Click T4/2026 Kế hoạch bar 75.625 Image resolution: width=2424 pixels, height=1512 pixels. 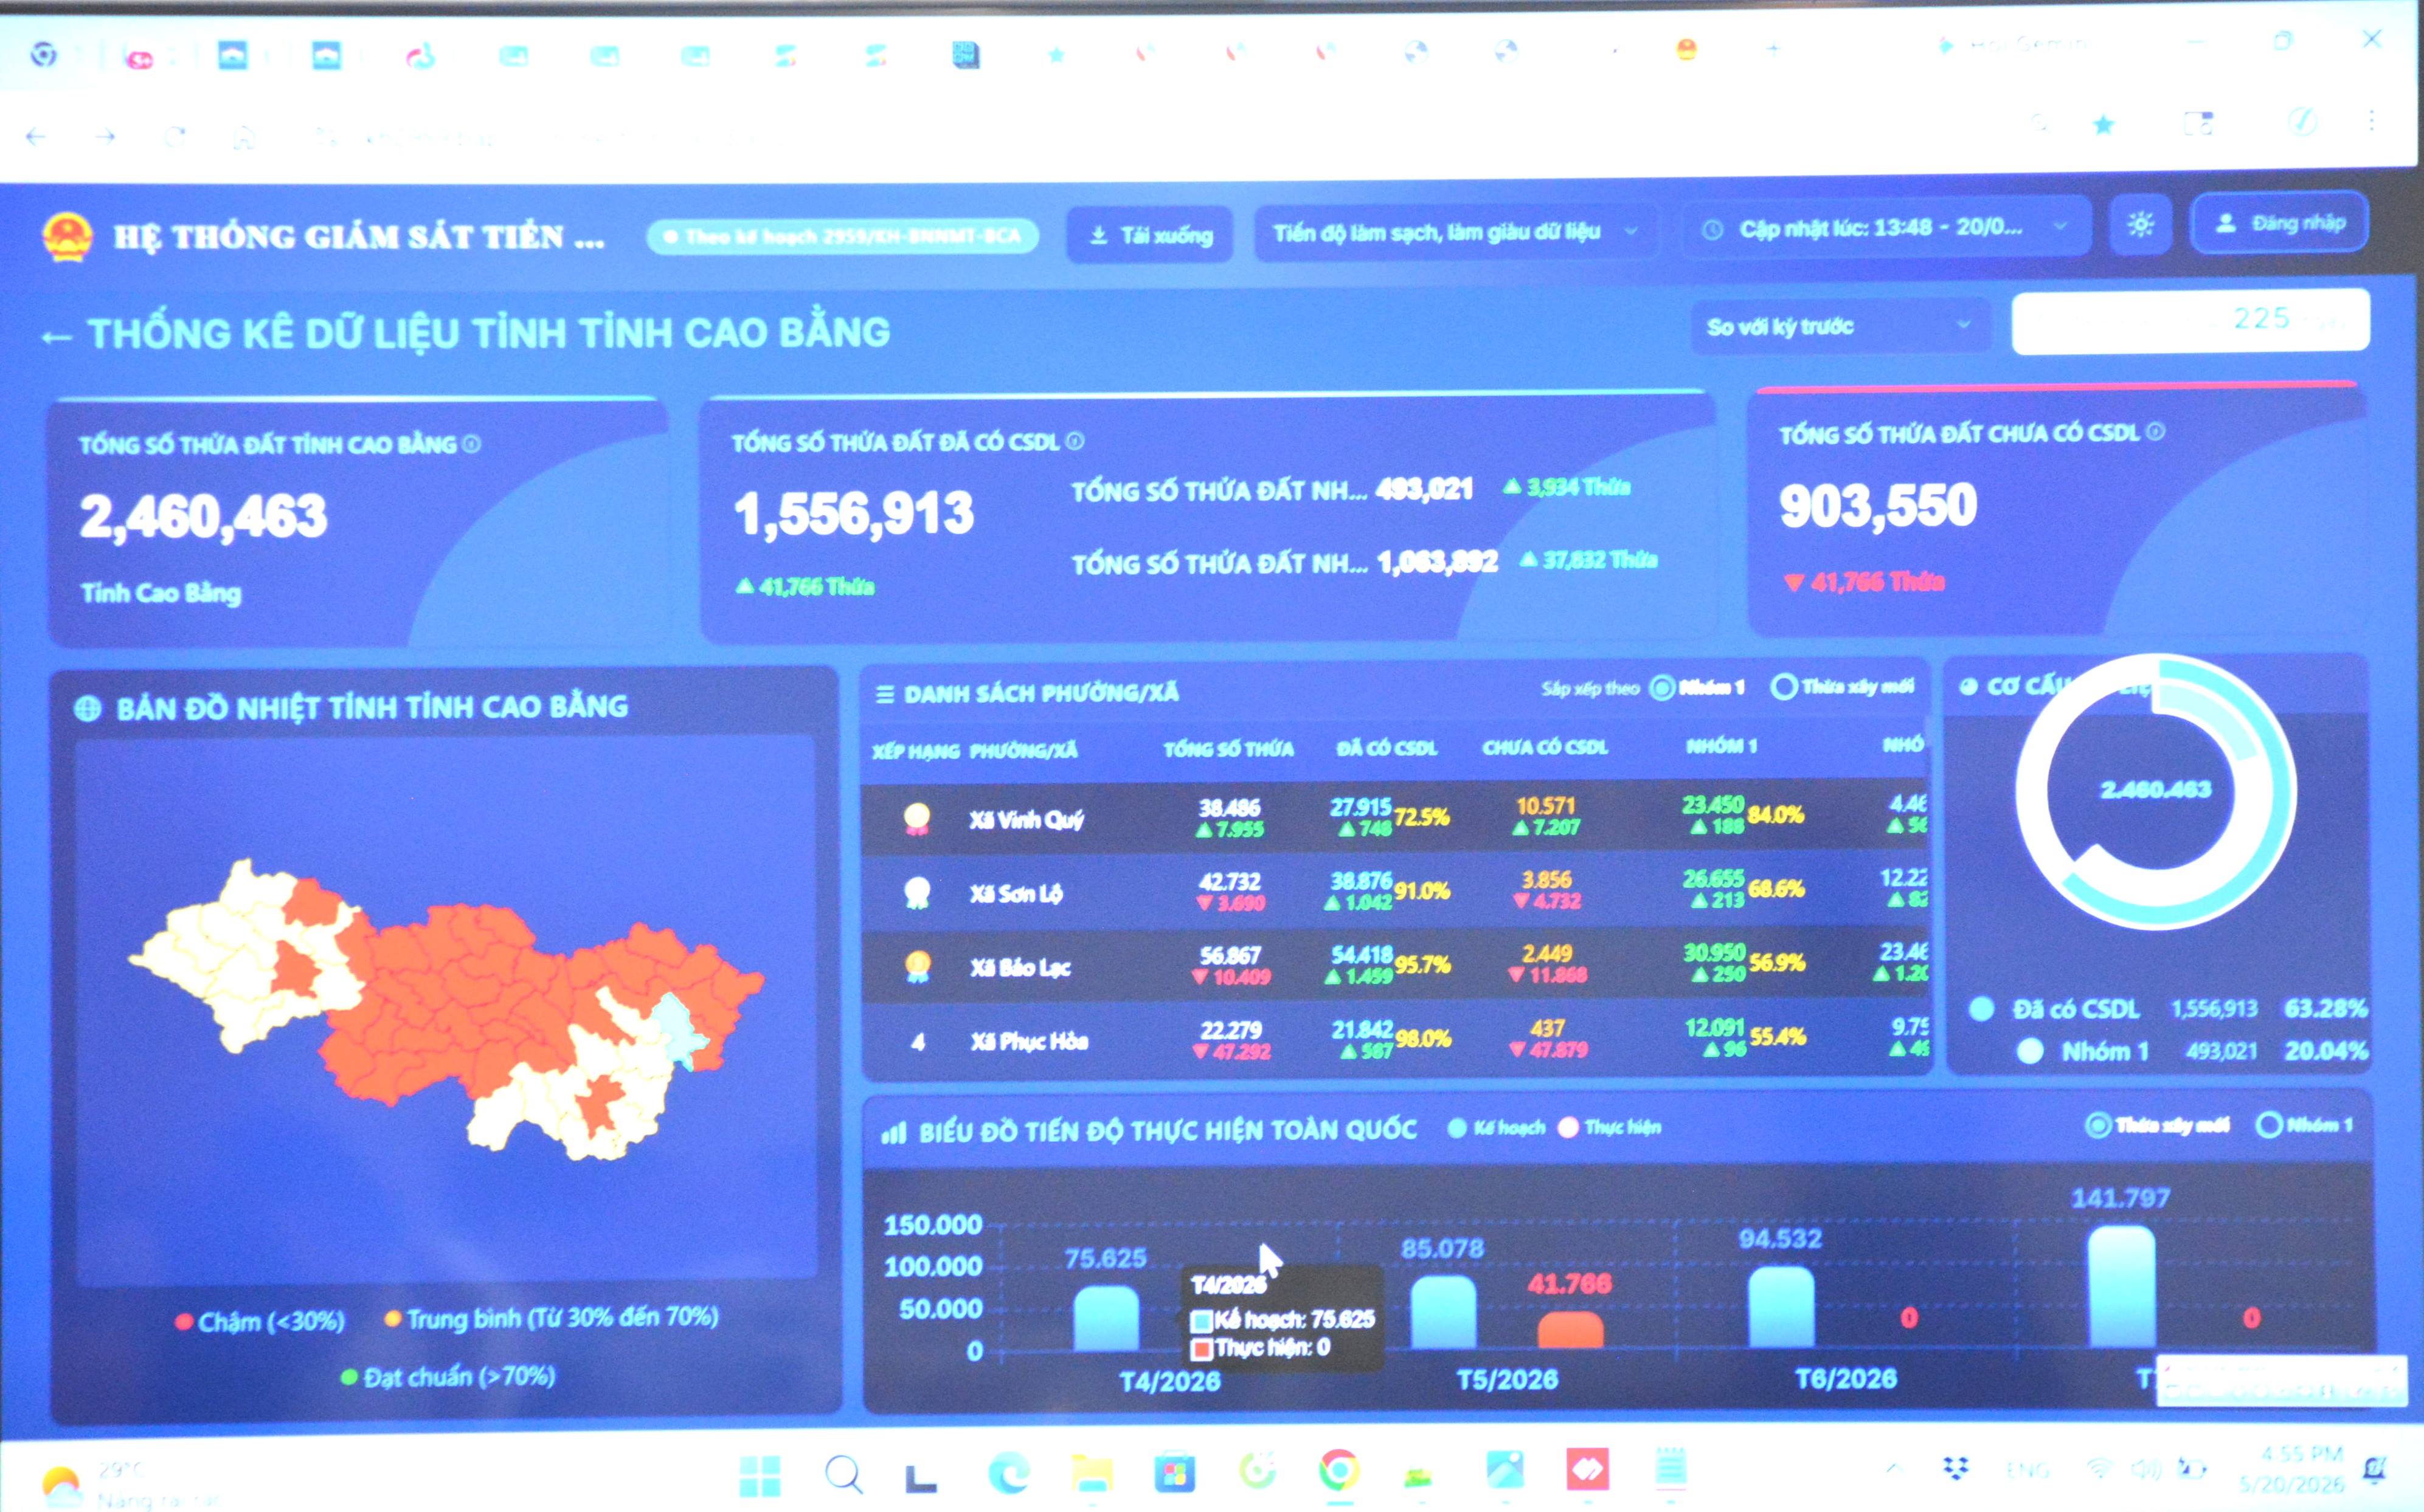(x=1106, y=1318)
